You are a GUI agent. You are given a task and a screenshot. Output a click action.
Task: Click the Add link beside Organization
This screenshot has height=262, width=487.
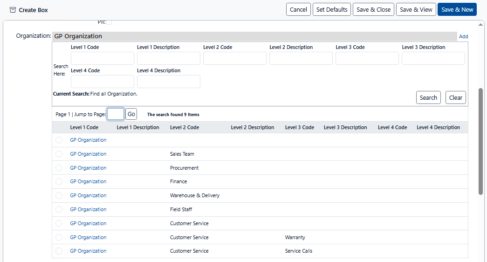point(463,36)
